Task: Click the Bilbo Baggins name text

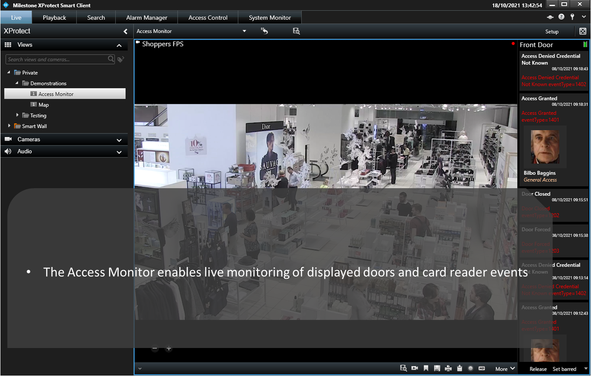Action: click(539, 173)
